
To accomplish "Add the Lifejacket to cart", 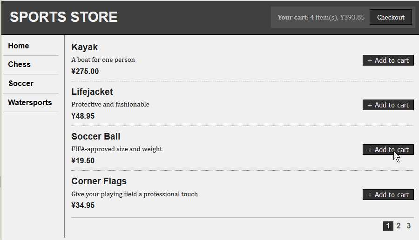I will (x=388, y=105).
